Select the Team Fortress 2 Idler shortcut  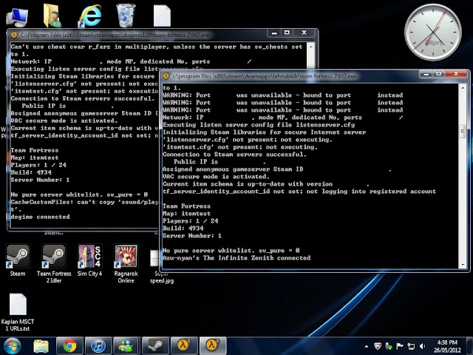tap(54, 263)
